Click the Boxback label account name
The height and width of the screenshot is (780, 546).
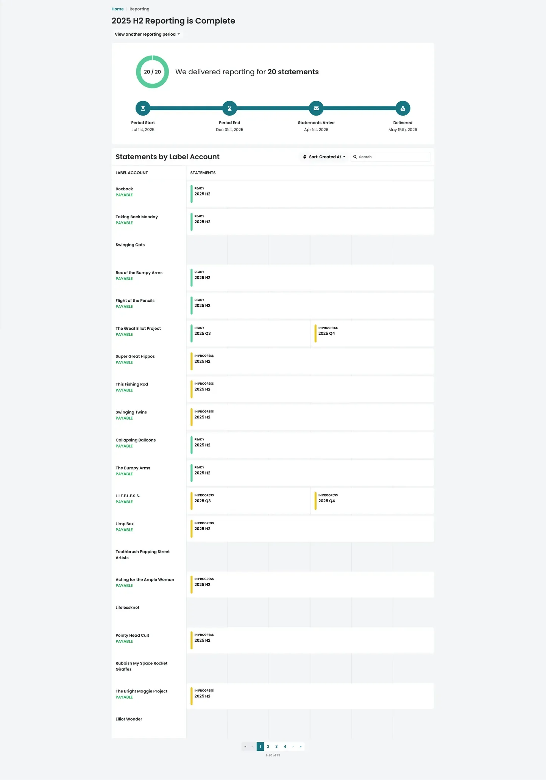(x=124, y=189)
